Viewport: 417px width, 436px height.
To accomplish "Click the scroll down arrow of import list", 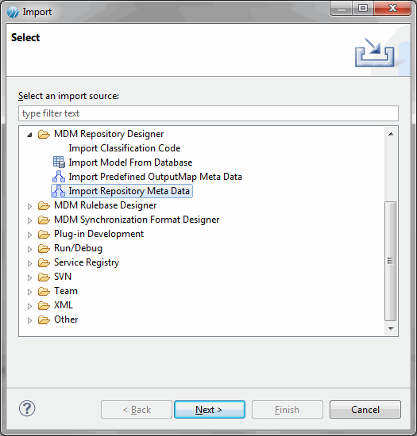I will pos(391,329).
